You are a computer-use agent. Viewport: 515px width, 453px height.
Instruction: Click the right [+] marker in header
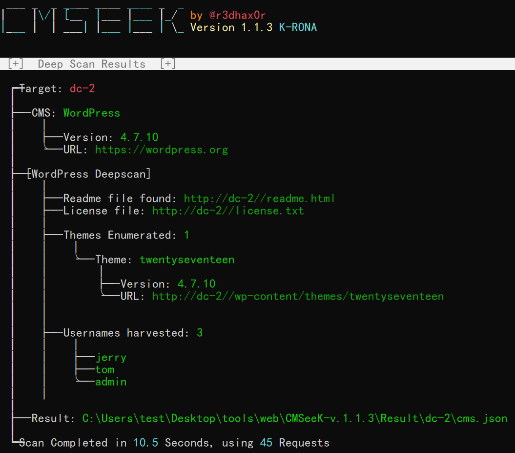point(168,64)
